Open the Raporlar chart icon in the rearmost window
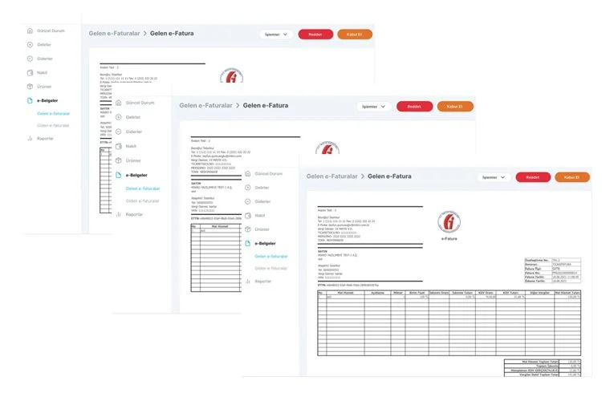The width and height of the screenshot is (602, 401). (30, 138)
